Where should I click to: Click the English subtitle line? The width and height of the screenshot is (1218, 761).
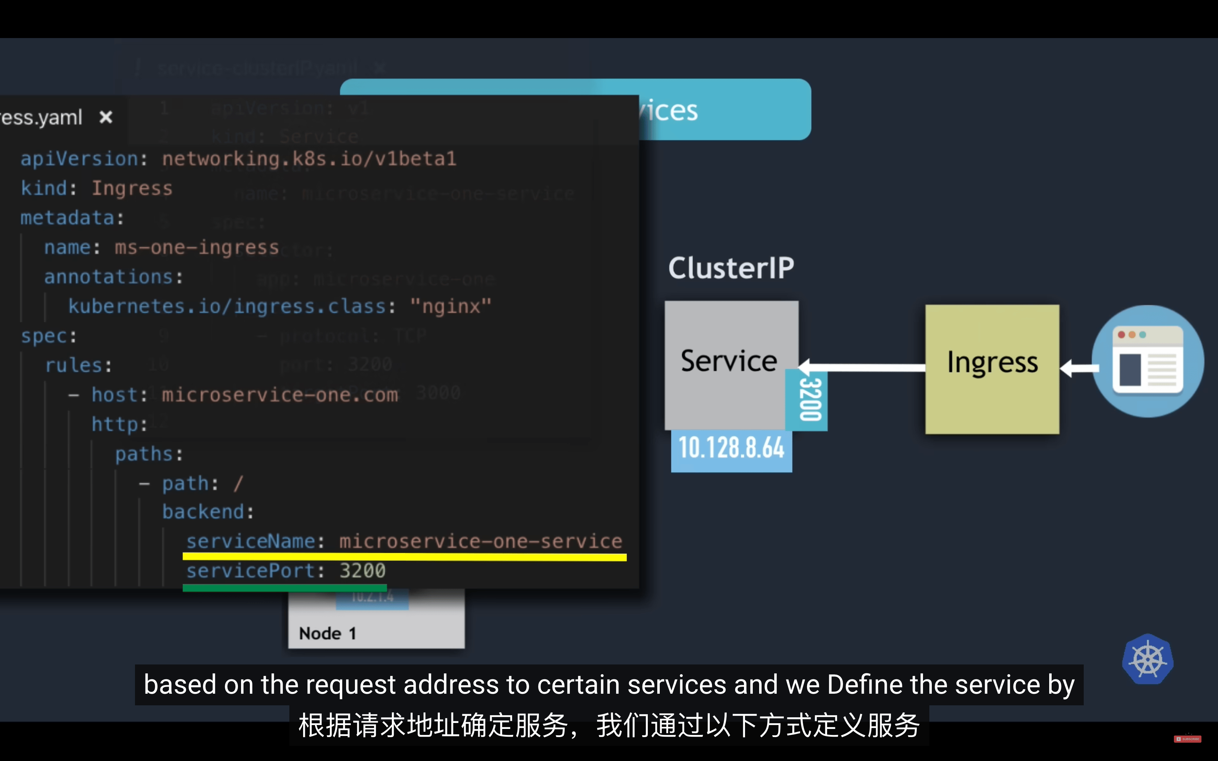pos(609,685)
